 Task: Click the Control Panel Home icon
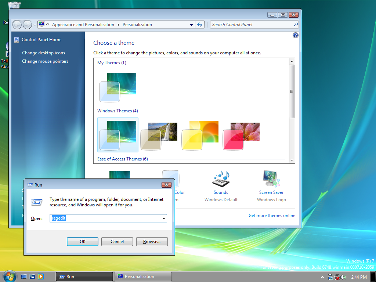(16, 40)
